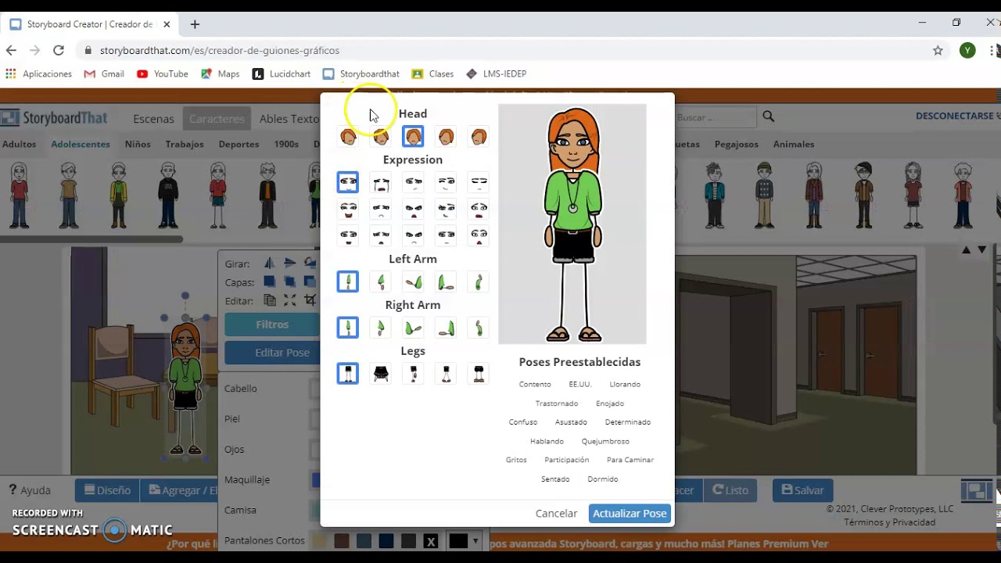
Task: Open copy icon in Editar row
Action: [270, 300]
